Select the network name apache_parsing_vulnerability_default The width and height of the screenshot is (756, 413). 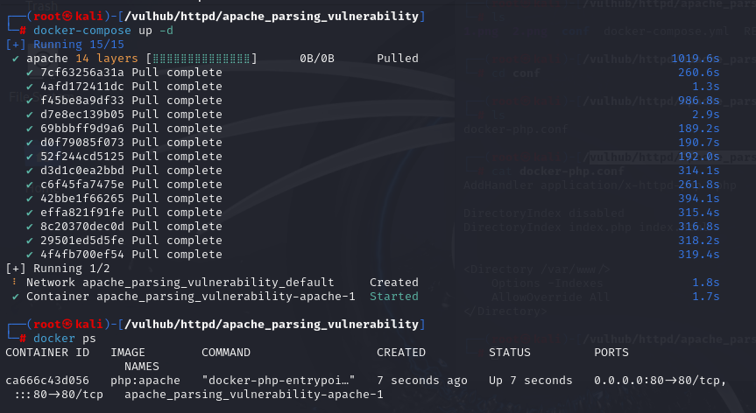click(208, 283)
